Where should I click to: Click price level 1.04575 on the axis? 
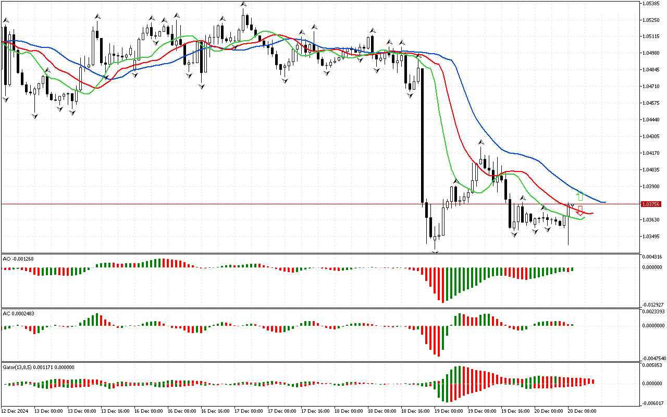(x=651, y=103)
